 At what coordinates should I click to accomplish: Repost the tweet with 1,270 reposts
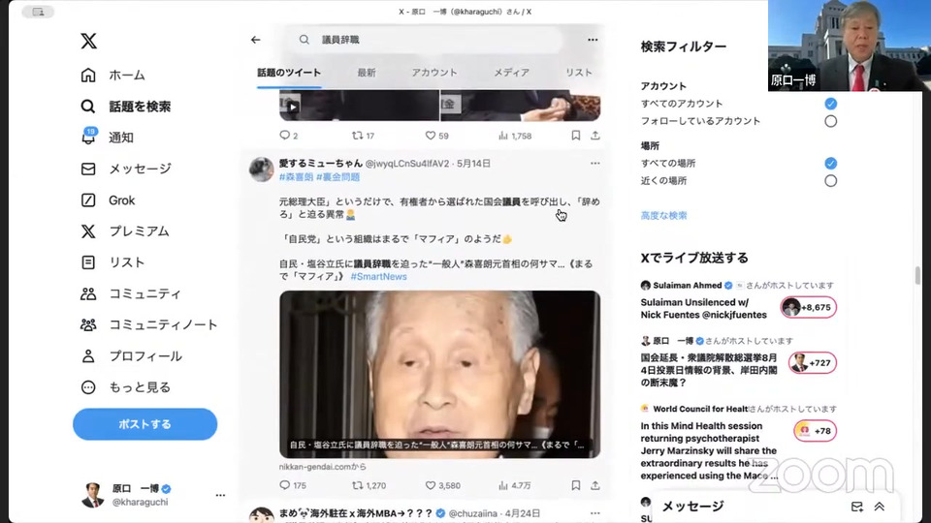coord(369,485)
